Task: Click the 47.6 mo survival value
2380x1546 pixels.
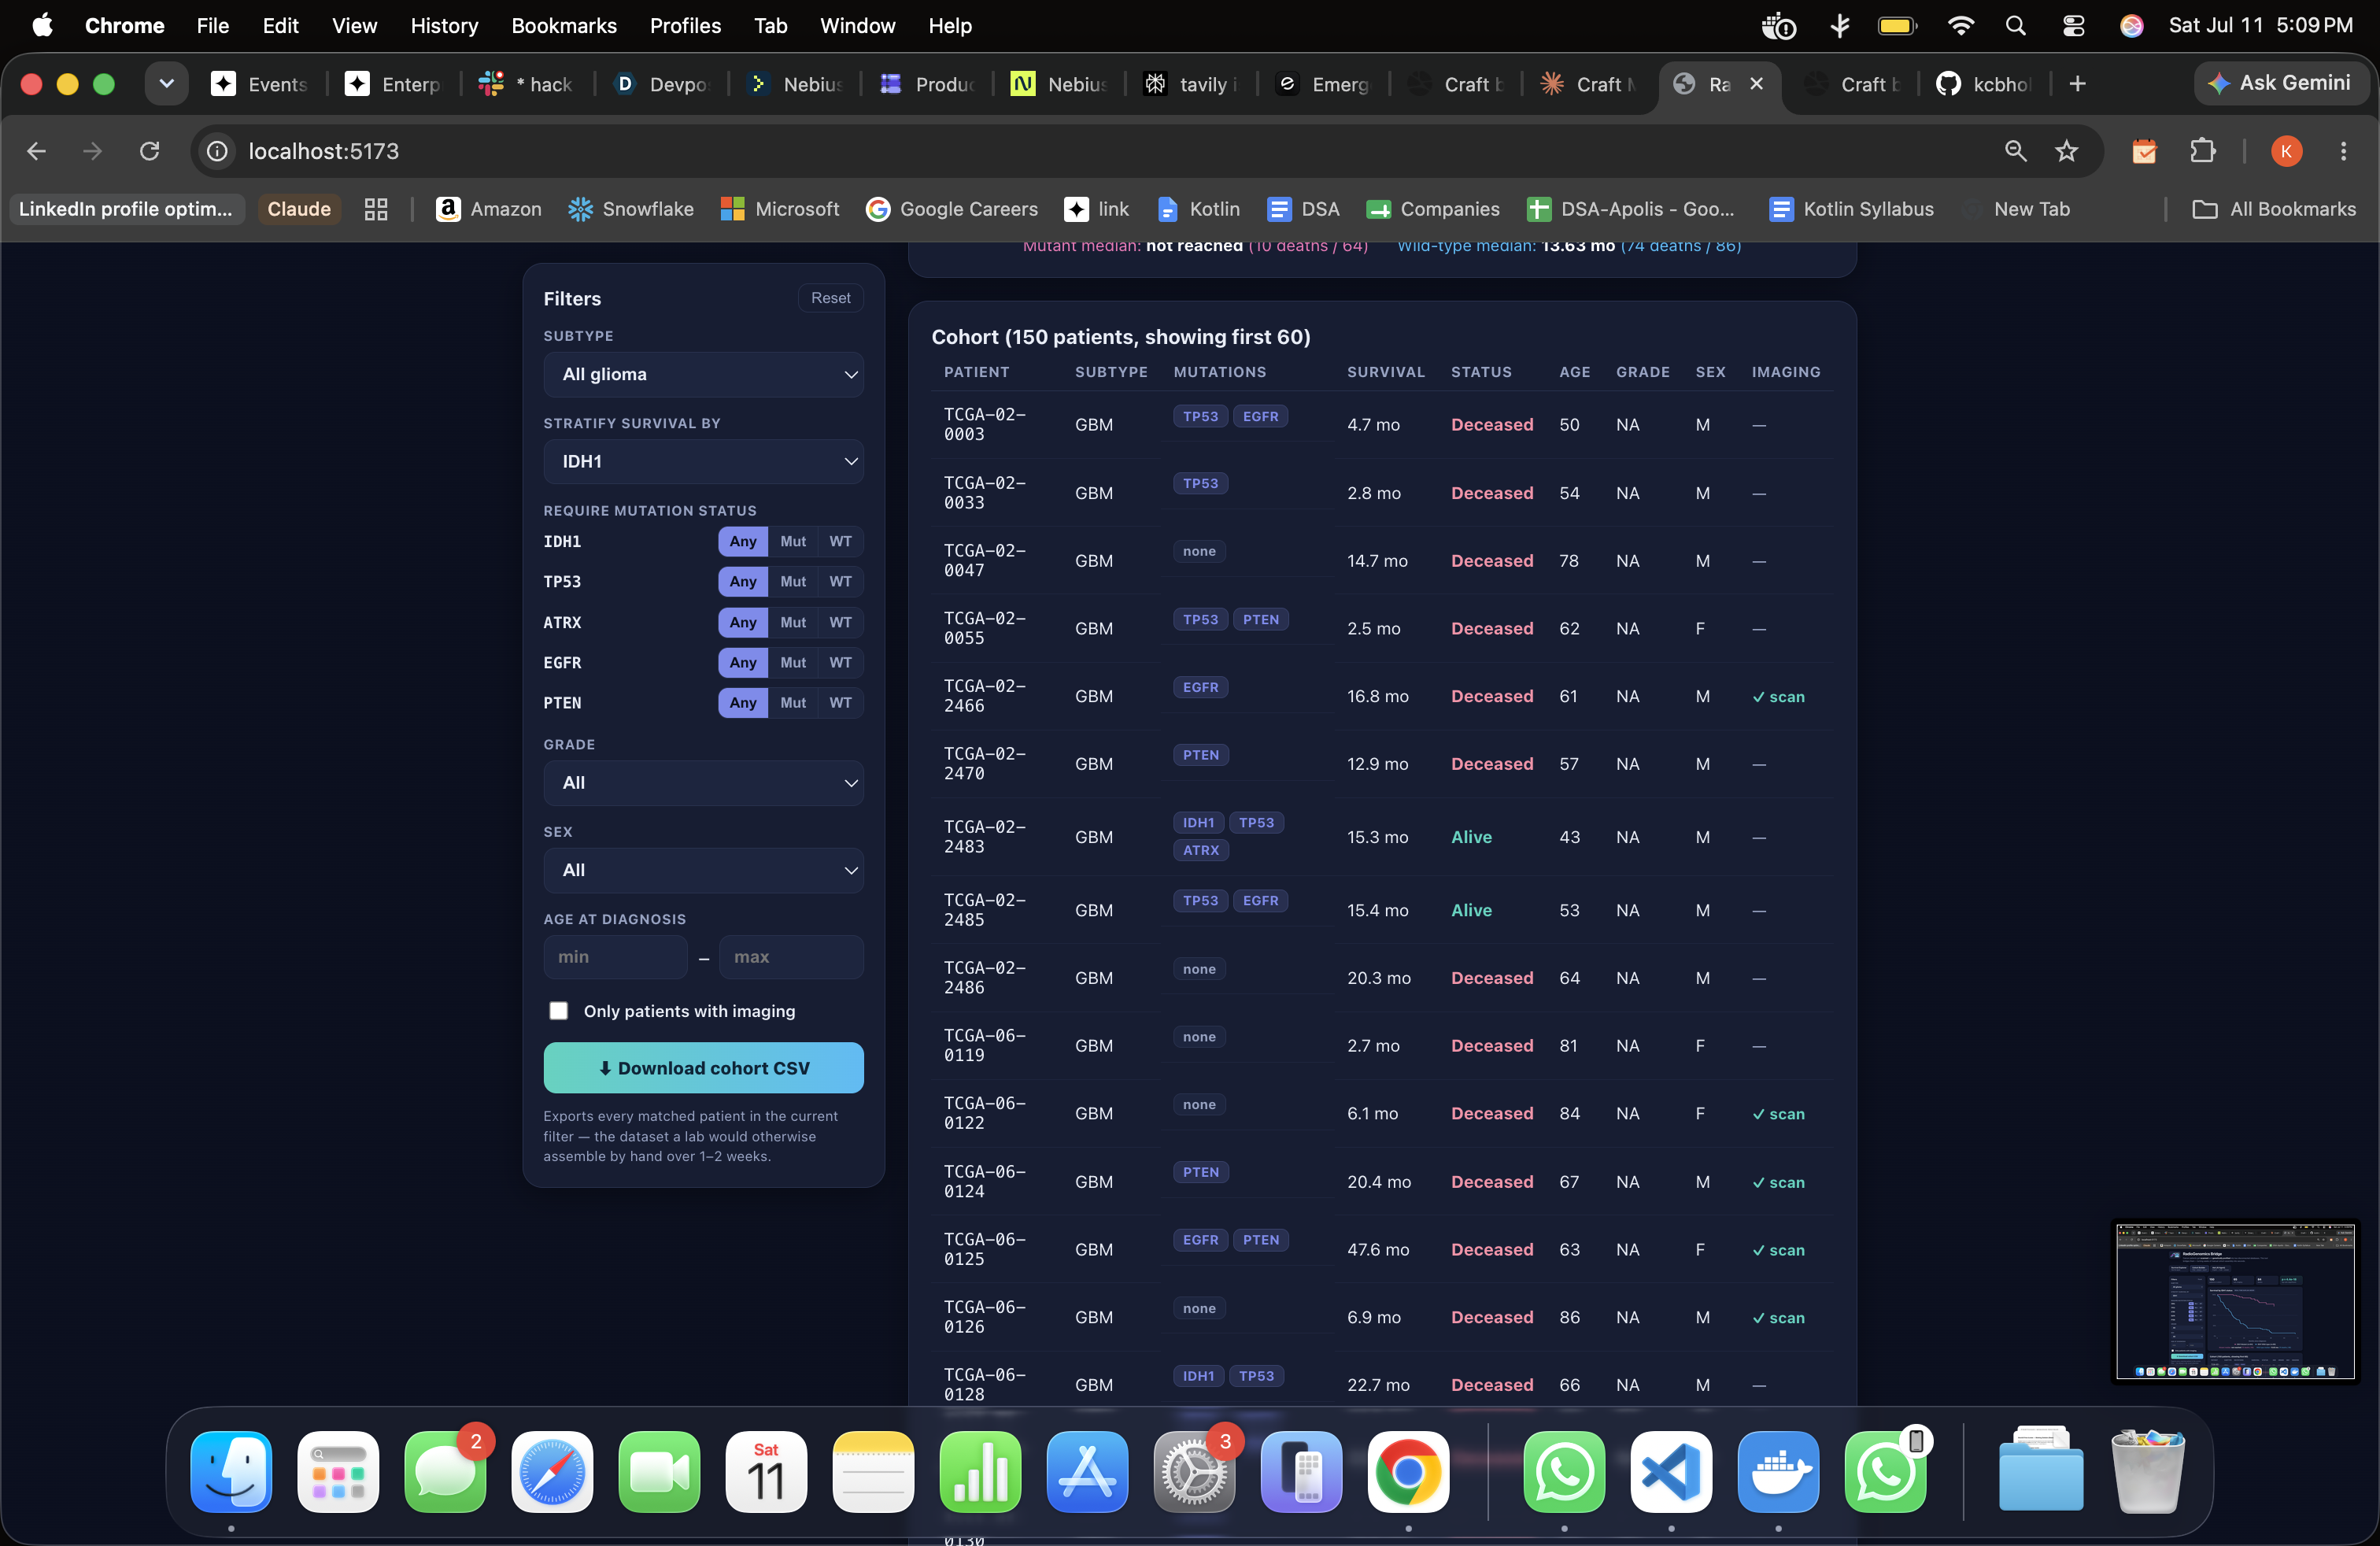Action: pyautogui.click(x=1377, y=1249)
